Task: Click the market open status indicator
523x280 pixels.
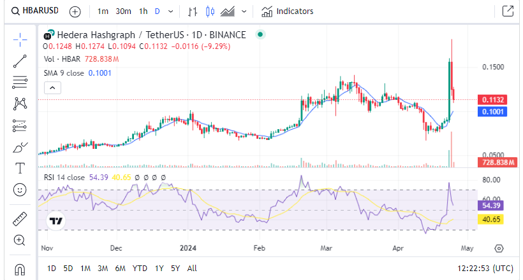Action: 260,34
